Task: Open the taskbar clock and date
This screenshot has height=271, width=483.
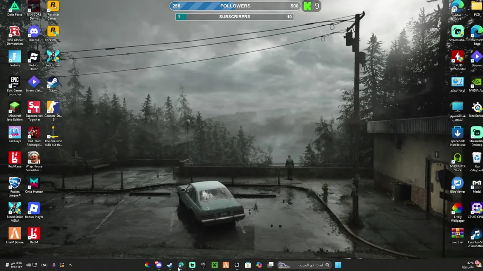Action: 17,265
